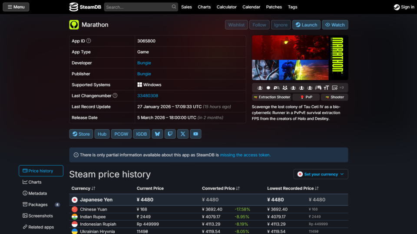The width and height of the screenshot is (417, 234).
Task: Click the Marathon capsule artwork image
Action: point(300,58)
